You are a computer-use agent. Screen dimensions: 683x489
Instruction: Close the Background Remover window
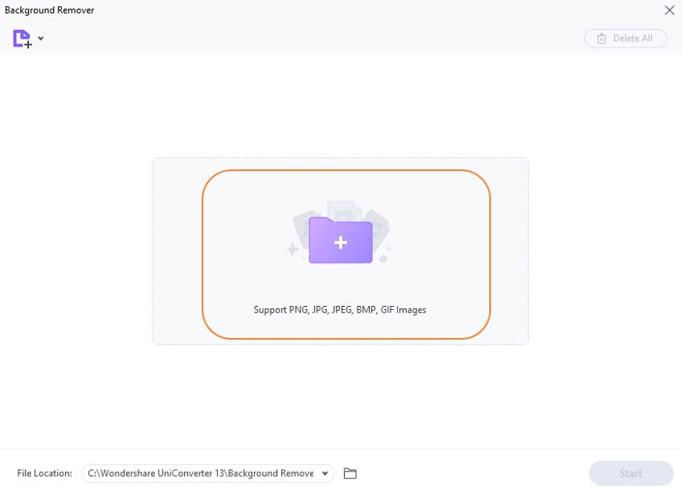669,10
